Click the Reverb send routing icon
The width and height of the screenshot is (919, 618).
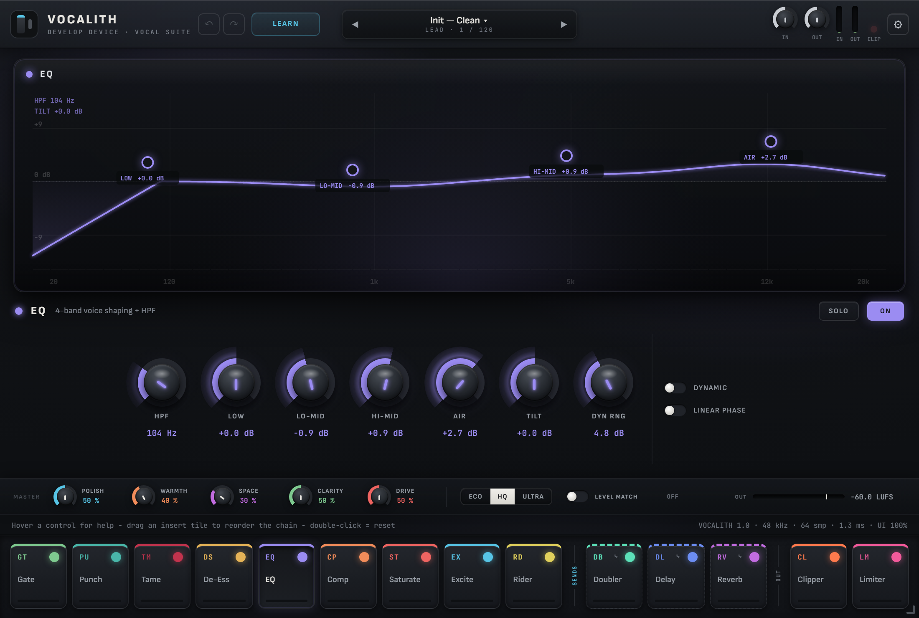[x=740, y=556]
